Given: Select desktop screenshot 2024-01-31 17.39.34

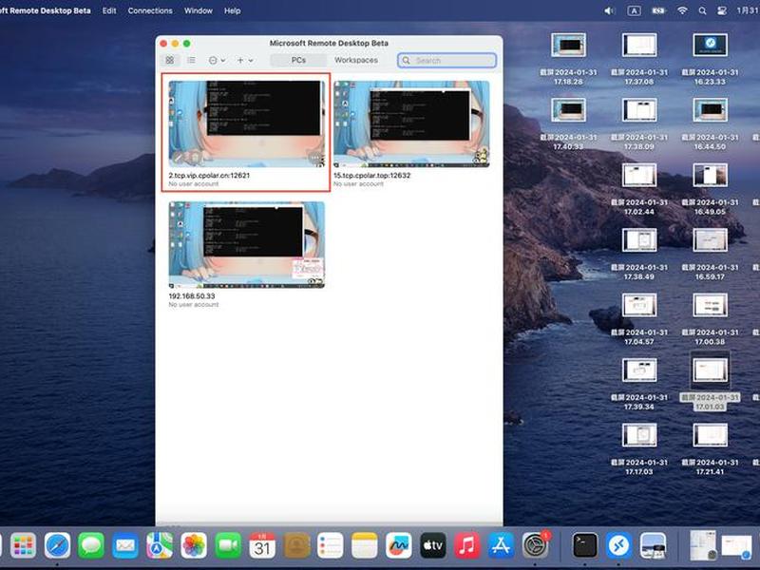Looking at the screenshot, I should 639,370.
